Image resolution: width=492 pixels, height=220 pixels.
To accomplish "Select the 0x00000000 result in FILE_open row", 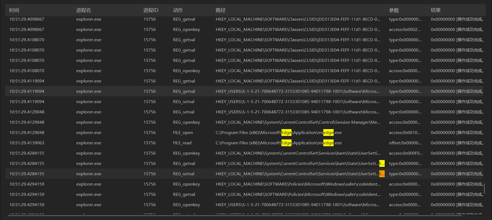I will pyautogui.click(x=457, y=133).
